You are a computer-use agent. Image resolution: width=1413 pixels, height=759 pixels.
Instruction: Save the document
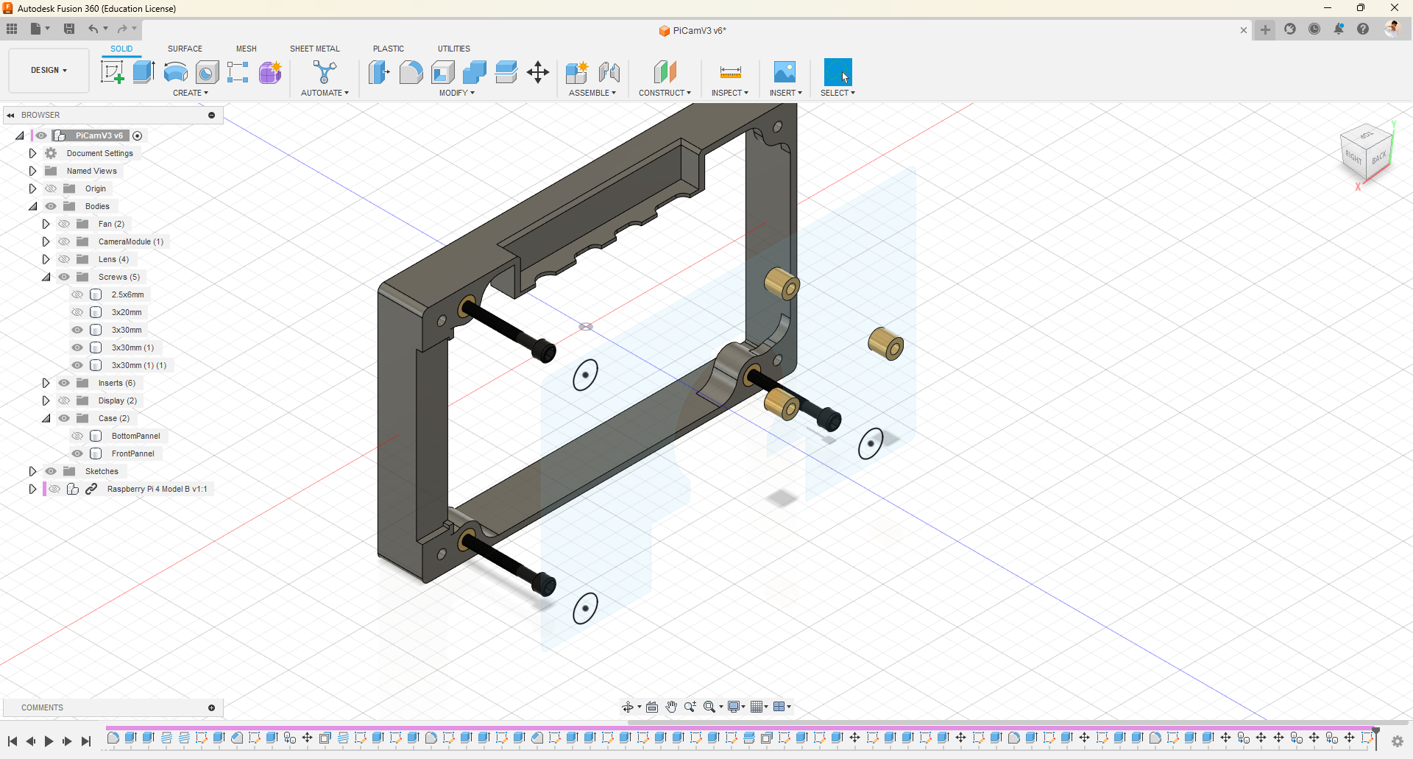click(x=69, y=29)
